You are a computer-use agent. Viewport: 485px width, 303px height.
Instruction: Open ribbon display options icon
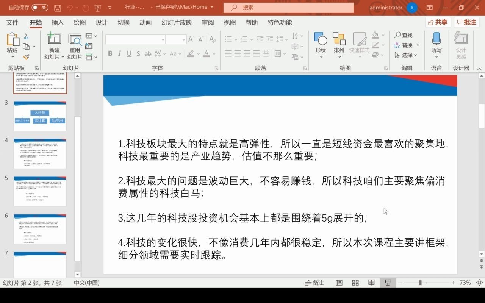(x=430, y=8)
